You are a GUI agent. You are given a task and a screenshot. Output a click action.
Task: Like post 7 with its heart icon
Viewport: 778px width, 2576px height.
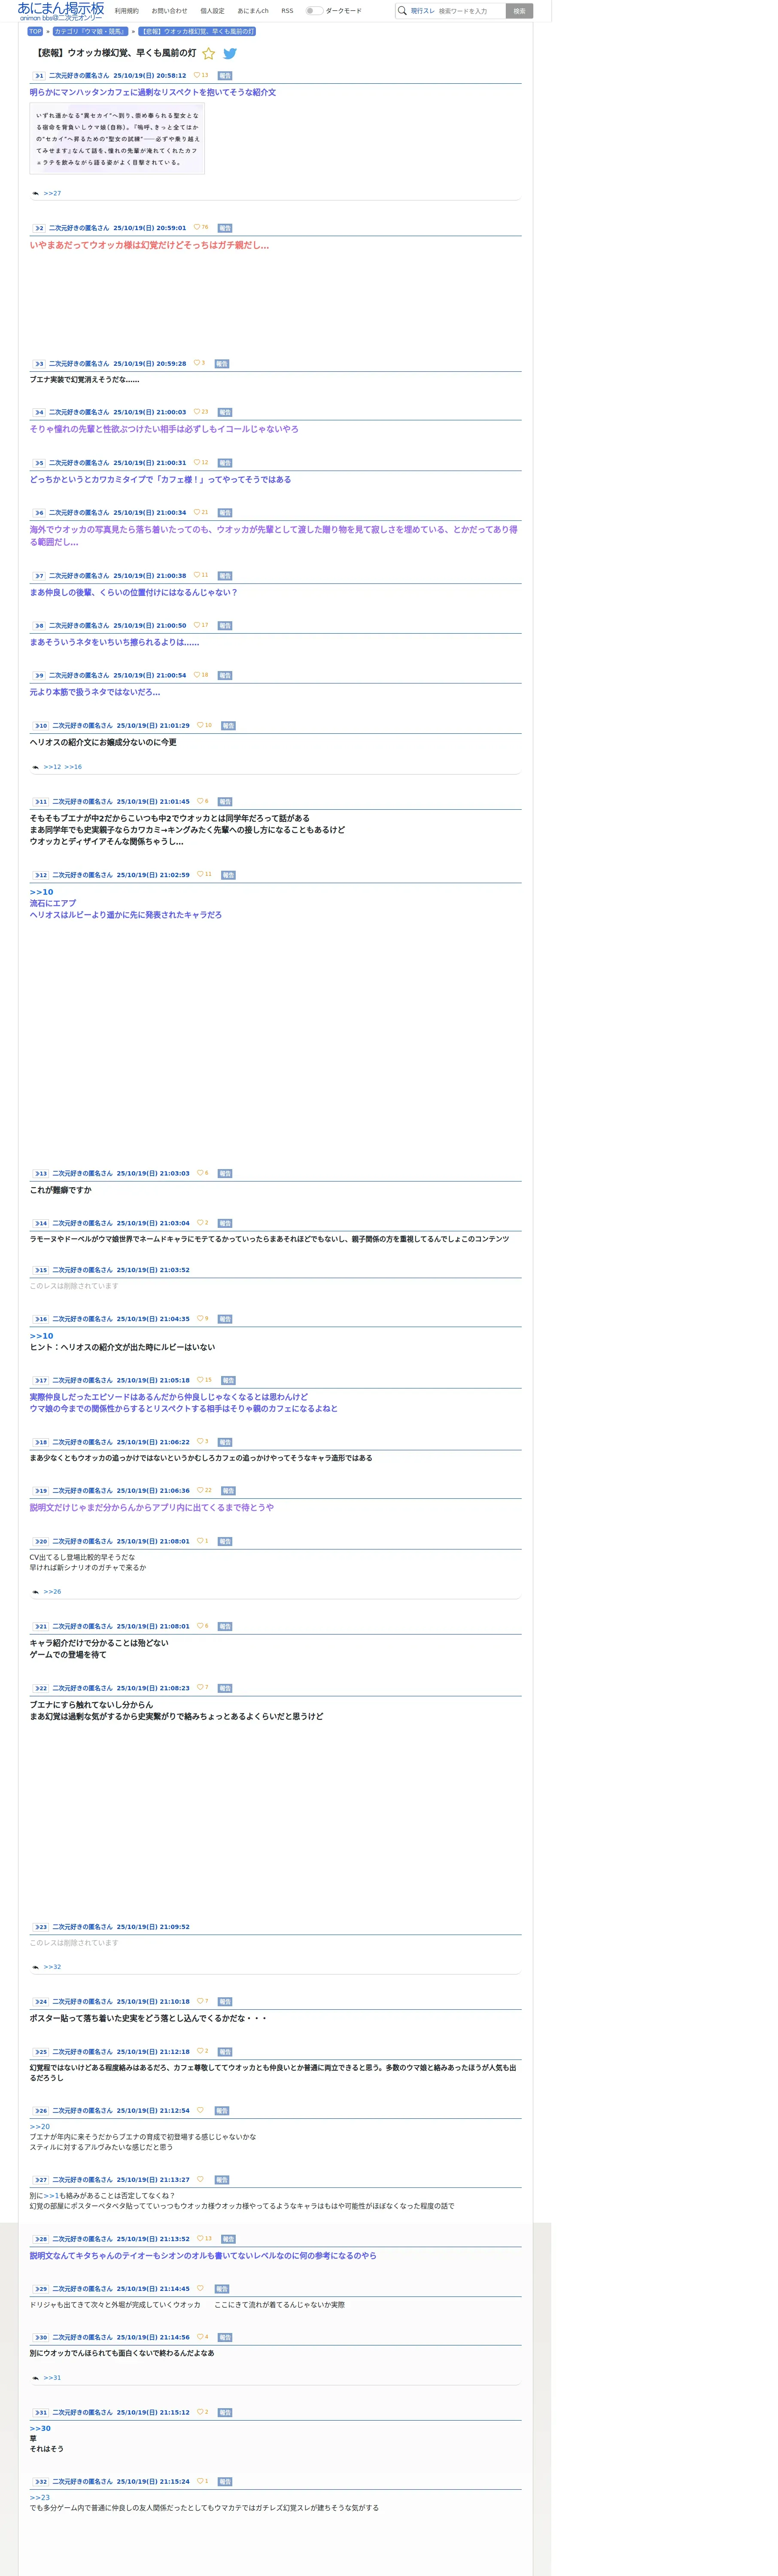[x=197, y=575]
